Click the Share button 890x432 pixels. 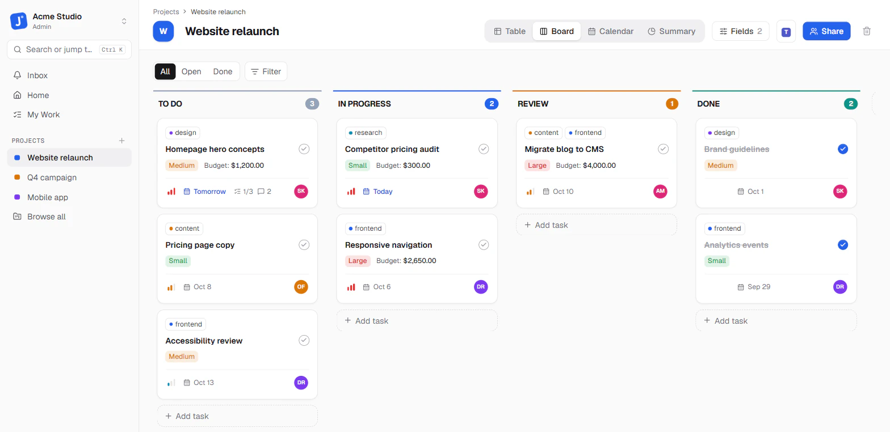(x=826, y=31)
